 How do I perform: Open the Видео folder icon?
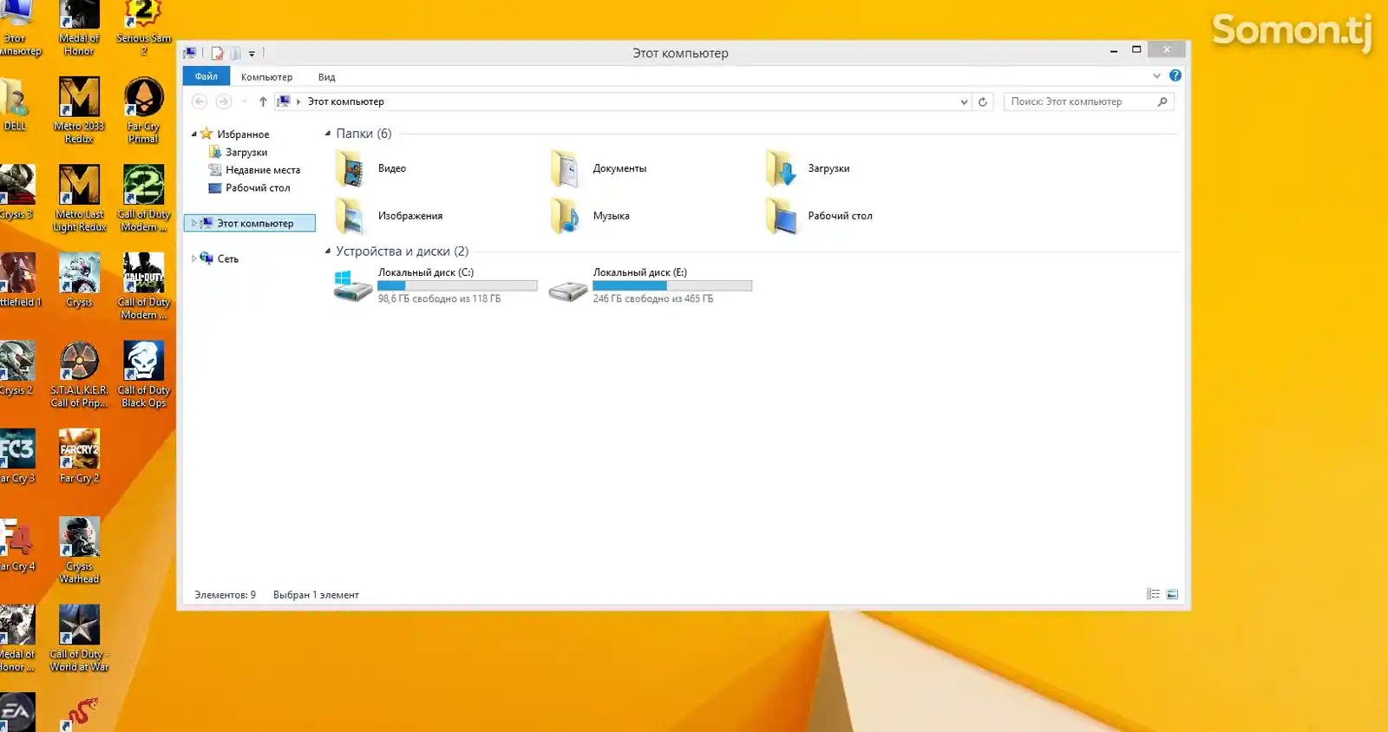pyautogui.click(x=350, y=168)
